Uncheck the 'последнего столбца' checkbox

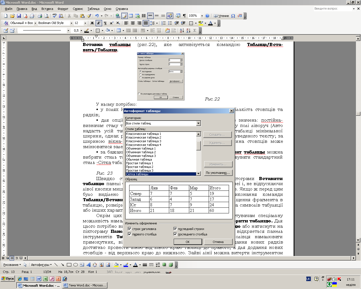click(x=175, y=234)
